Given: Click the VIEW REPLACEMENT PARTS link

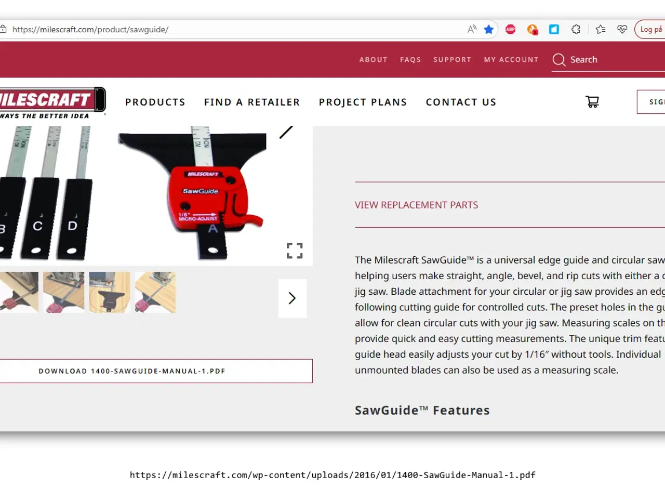Looking at the screenshot, I should (x=416, y=205).
